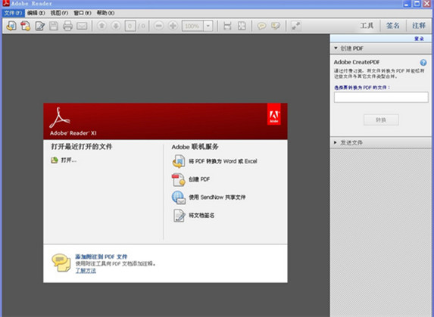Viewport: 434px width, 317px height.
Task: Click 将 PDF 转换为 Word 或 Excel
Action: 223,161
